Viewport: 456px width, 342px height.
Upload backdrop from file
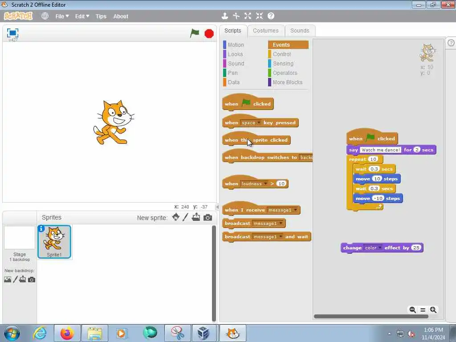(x=23, y=280)
